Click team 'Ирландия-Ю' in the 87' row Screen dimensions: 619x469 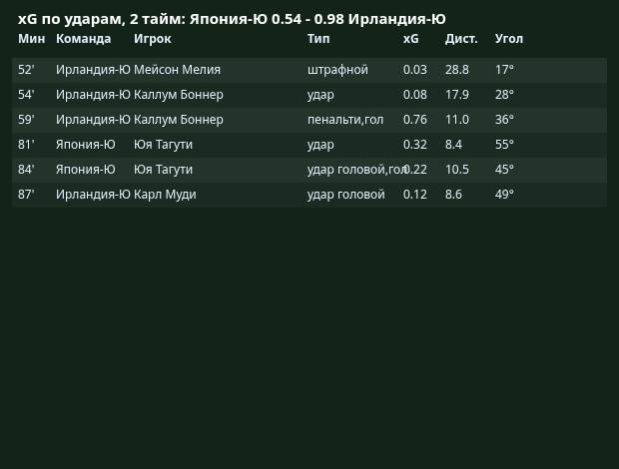tap(93, 195)
